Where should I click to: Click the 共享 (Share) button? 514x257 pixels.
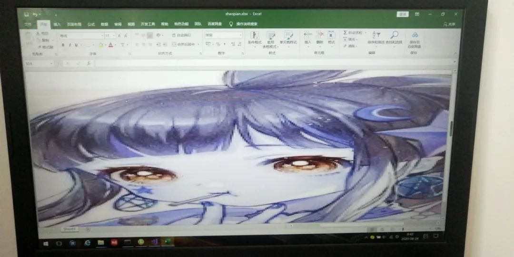[449, 25]
